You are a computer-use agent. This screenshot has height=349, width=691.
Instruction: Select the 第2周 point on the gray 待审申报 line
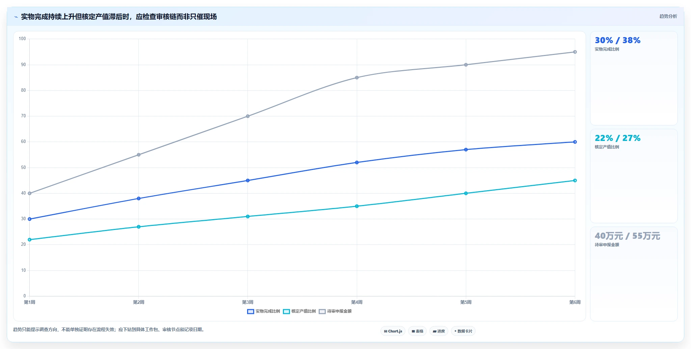139,155
